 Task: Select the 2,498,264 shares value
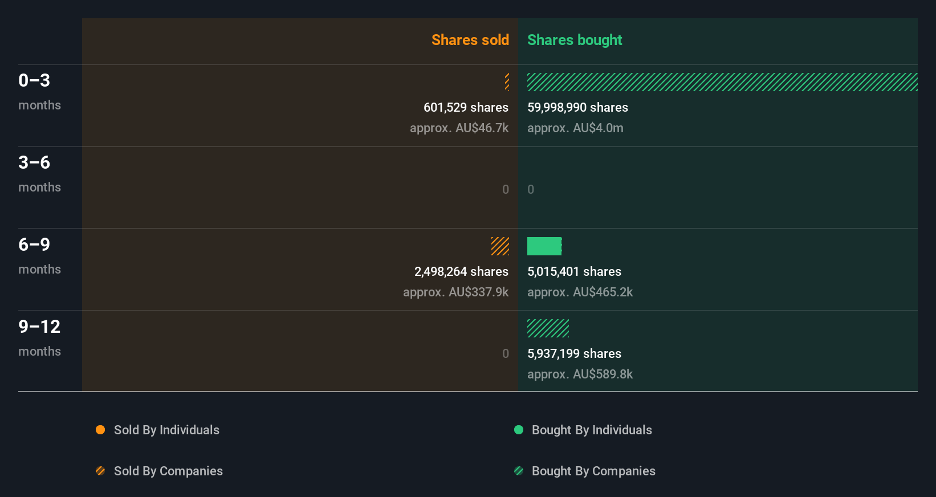click(x=461, y=272)
